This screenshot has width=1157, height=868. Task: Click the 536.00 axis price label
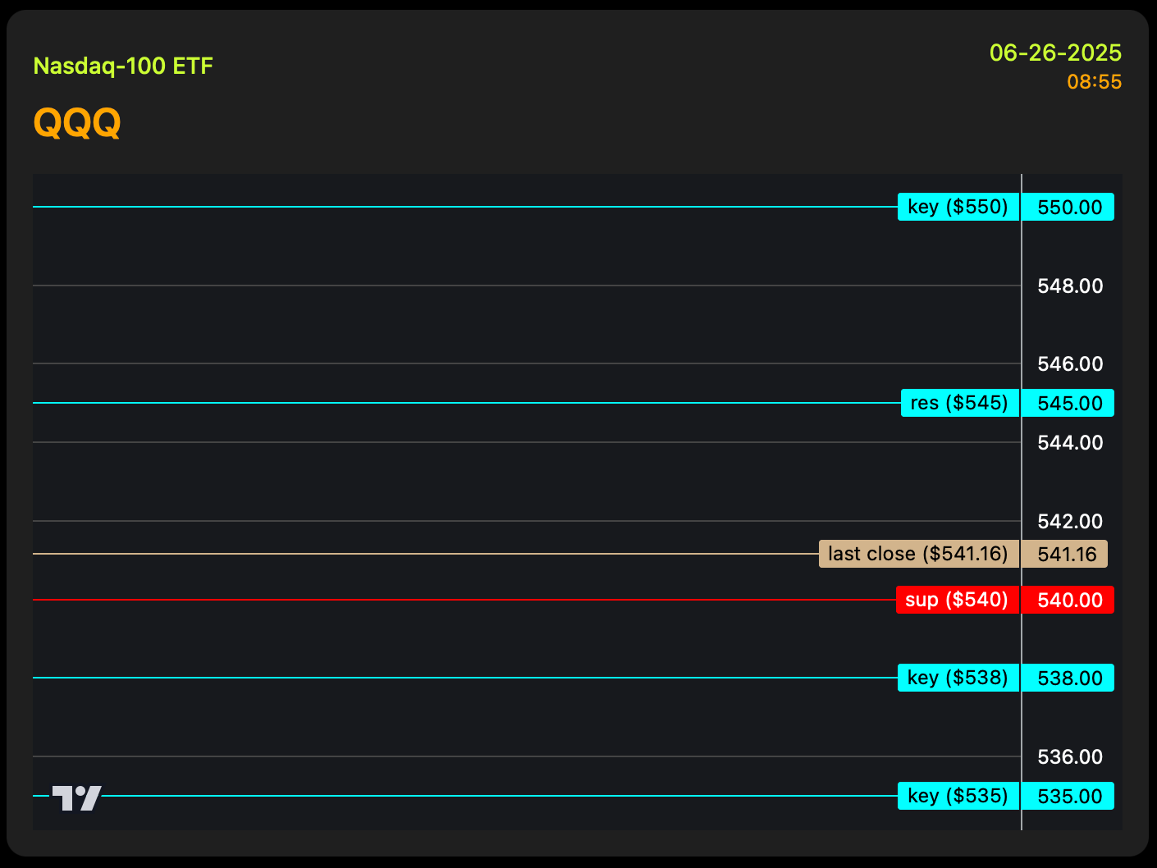[1070, 756]
